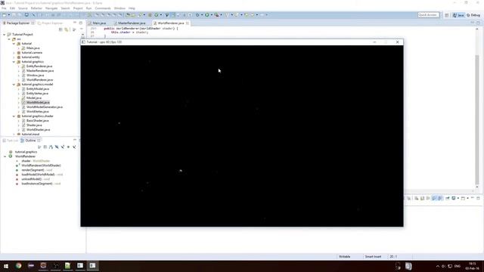Select EntityRenderer.java in the tree
This screenshot has width=484, height=272.
click(39, 66)
